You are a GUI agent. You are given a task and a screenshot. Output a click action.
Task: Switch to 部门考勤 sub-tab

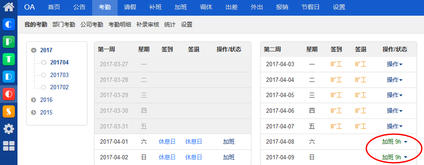click(64, 25)
